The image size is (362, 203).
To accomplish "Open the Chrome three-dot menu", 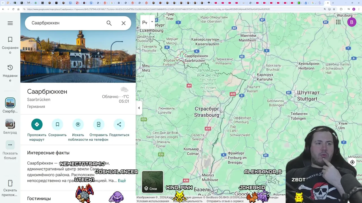I will [x=359, y=9].
